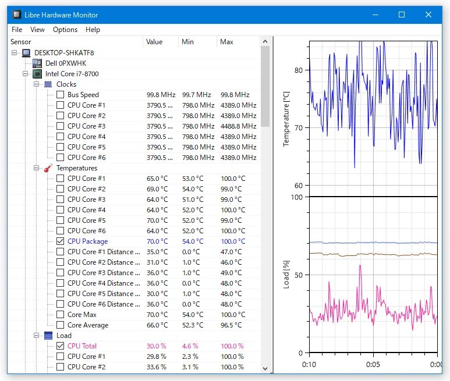Collapse the DESKTOP-SHKATF8 tree node

14,53
